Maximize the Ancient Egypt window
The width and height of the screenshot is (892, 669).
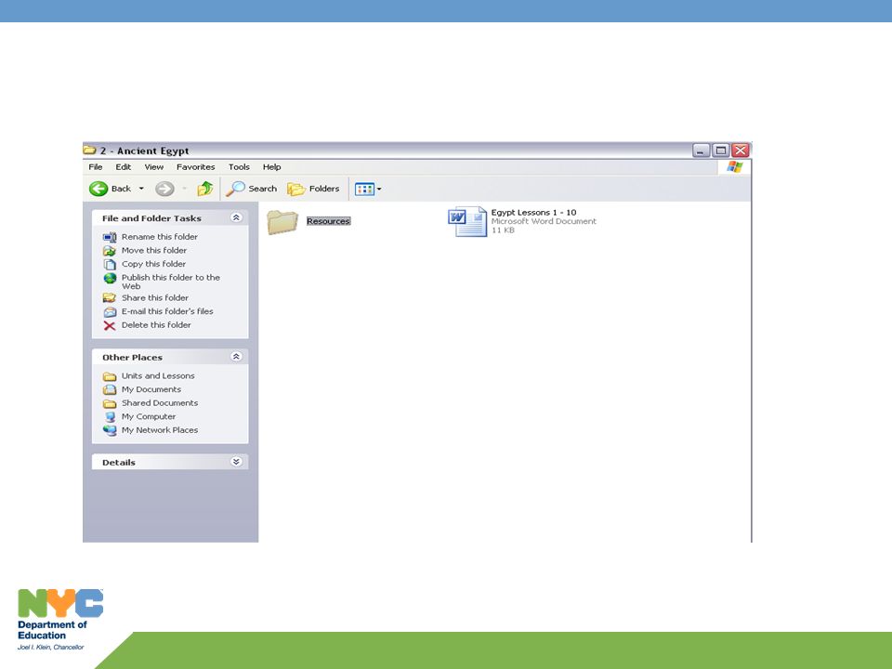[x=721, y=151]
